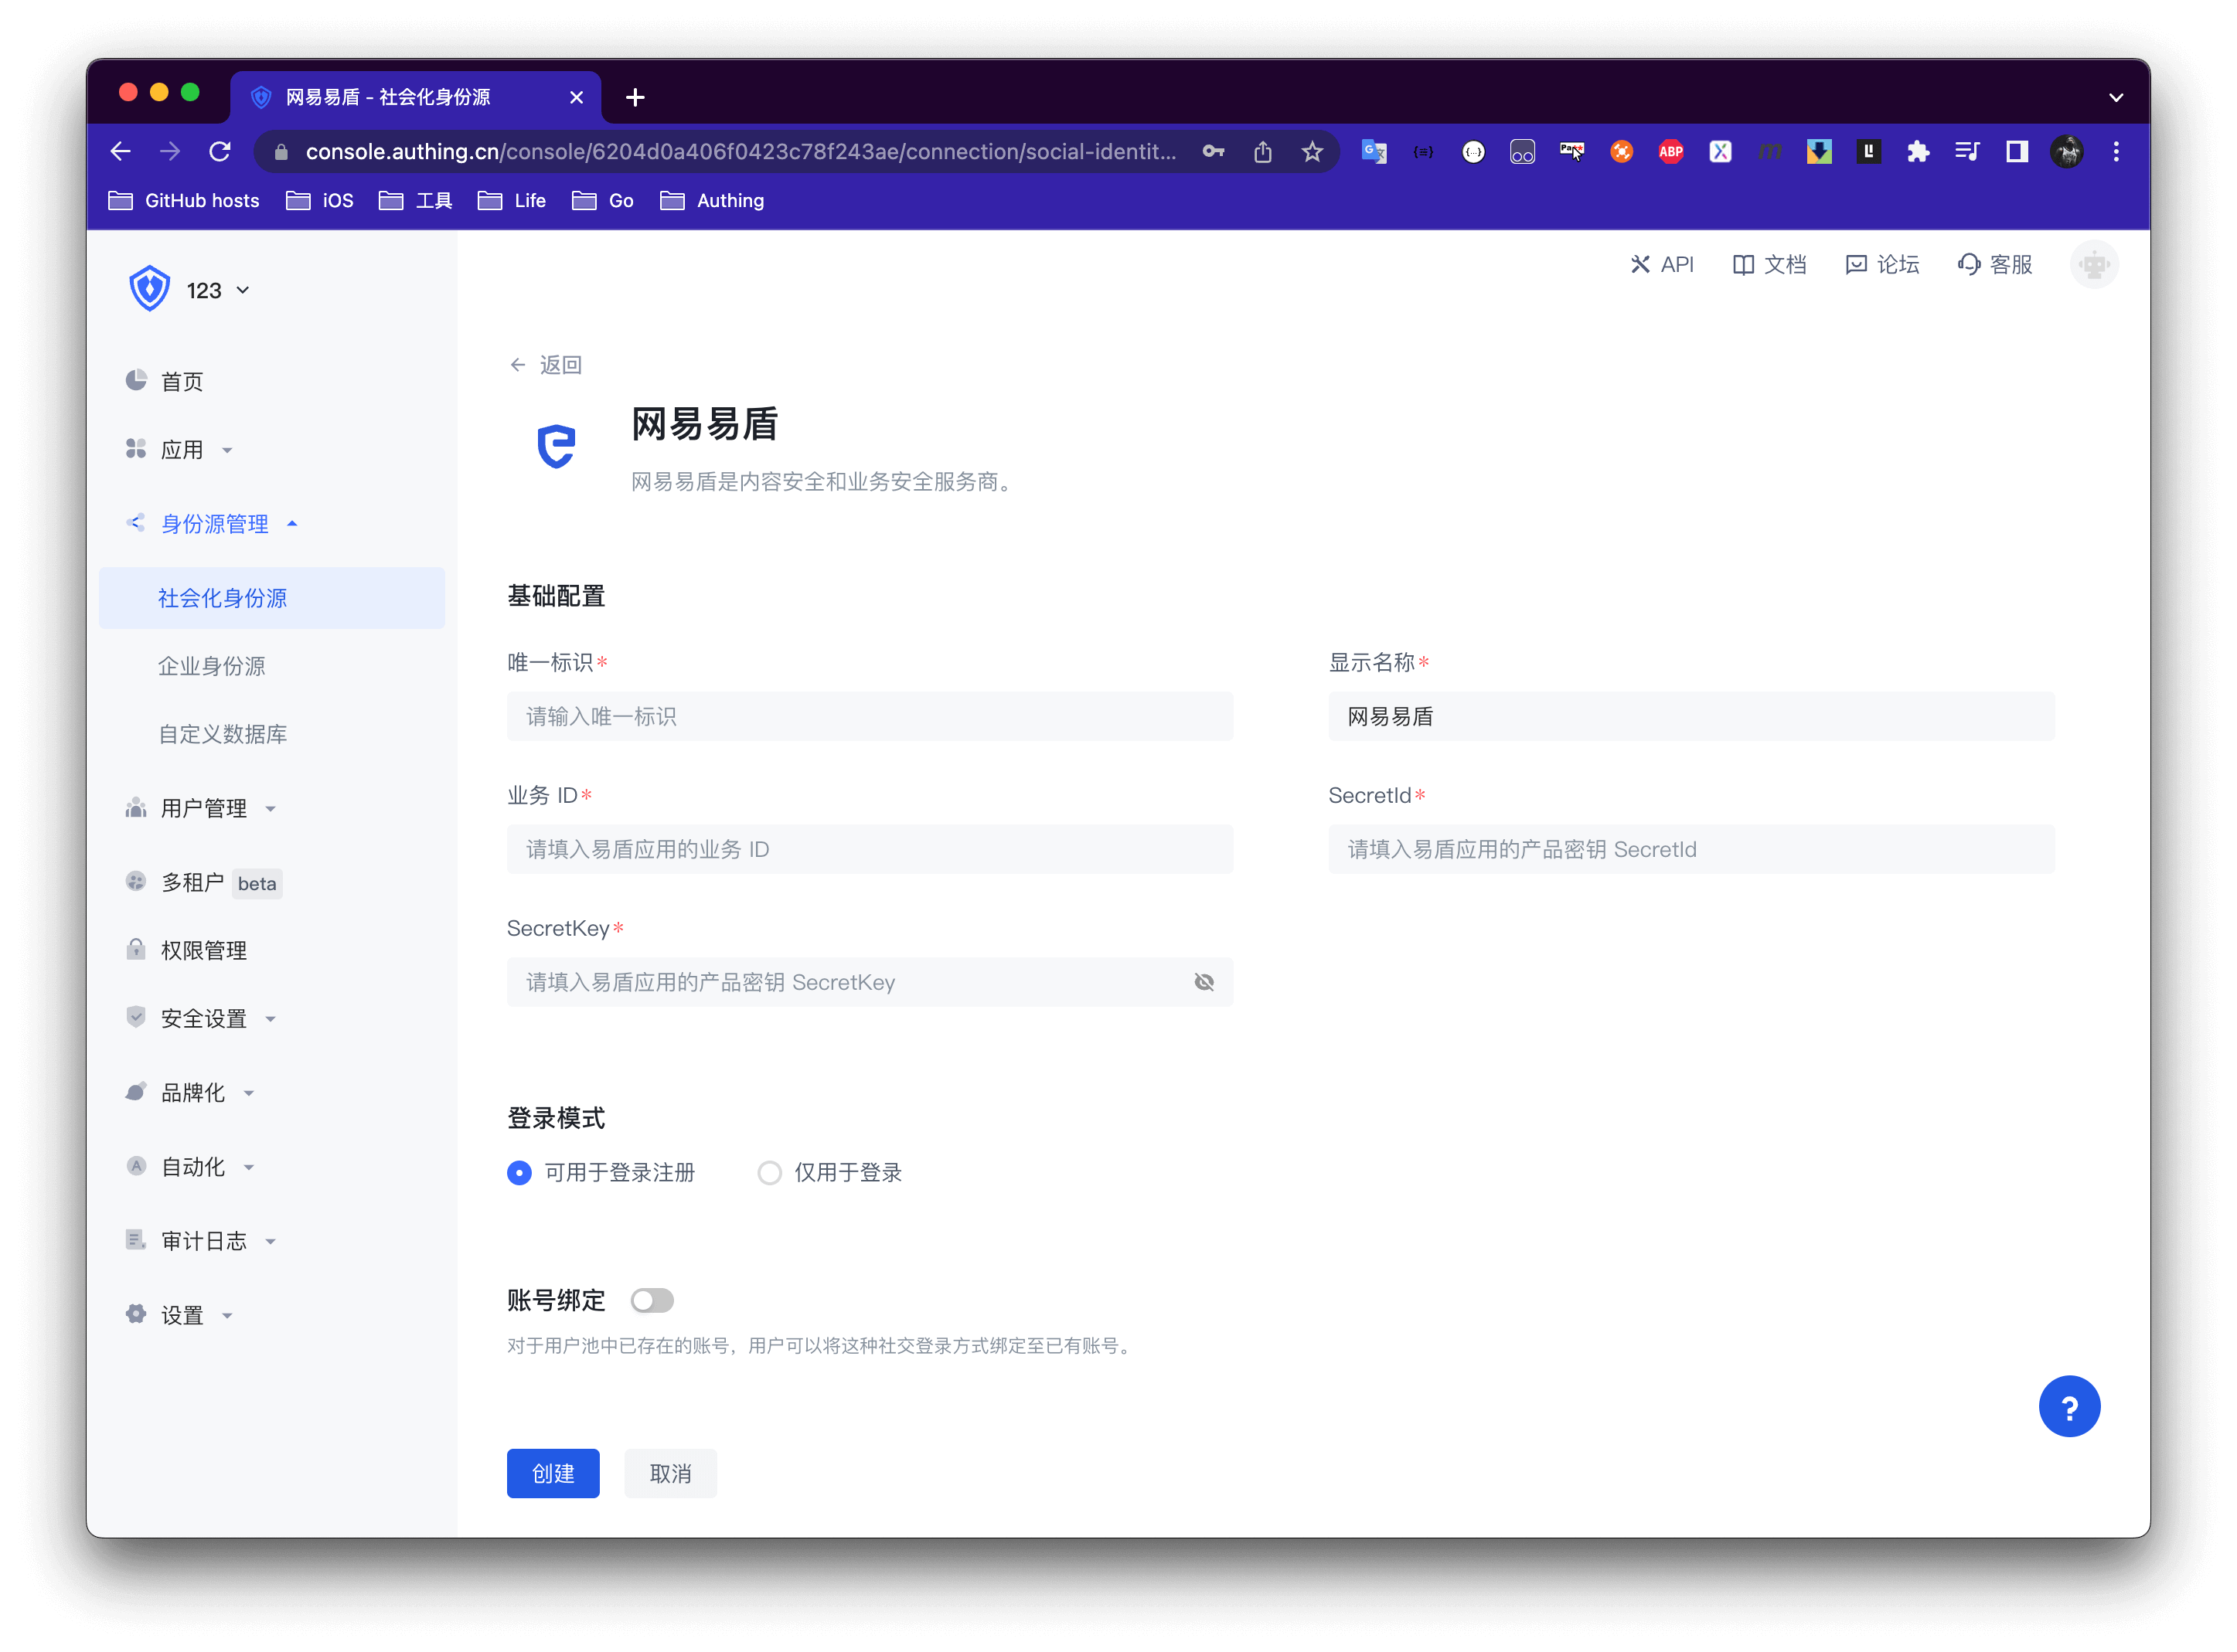2237x1652 pixels.
Task: Expand the 用户管理 sidebar menu
Action: point(203,808)
